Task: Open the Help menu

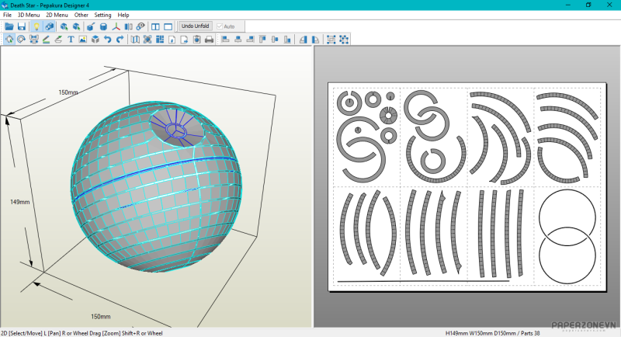Action: pos(123,15)
